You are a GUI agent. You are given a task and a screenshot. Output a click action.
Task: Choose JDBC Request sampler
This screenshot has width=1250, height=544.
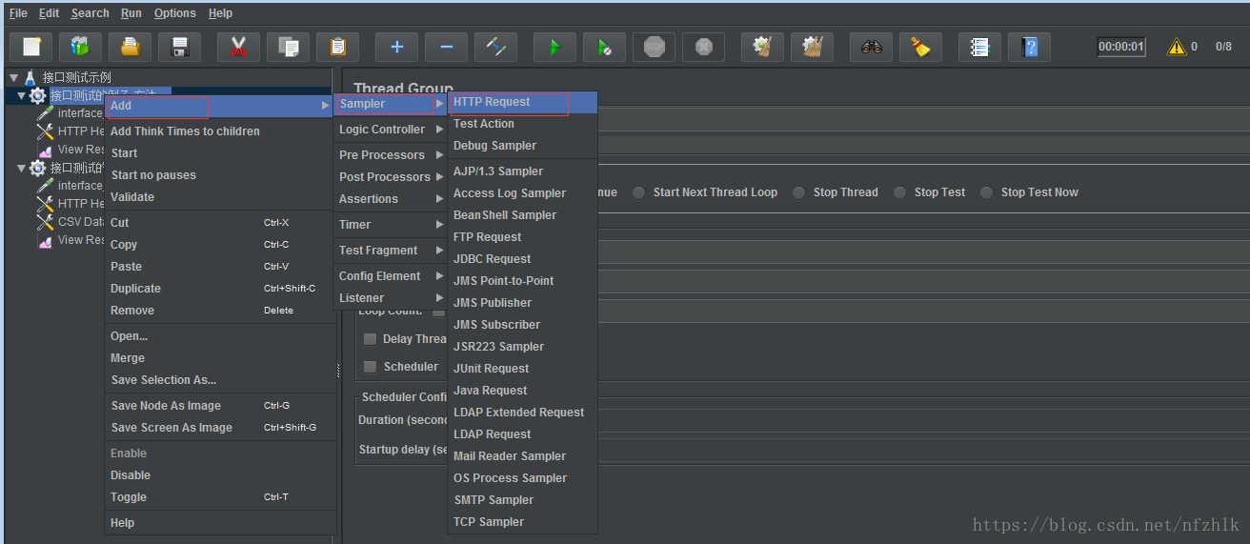click(x=523, y=259)
